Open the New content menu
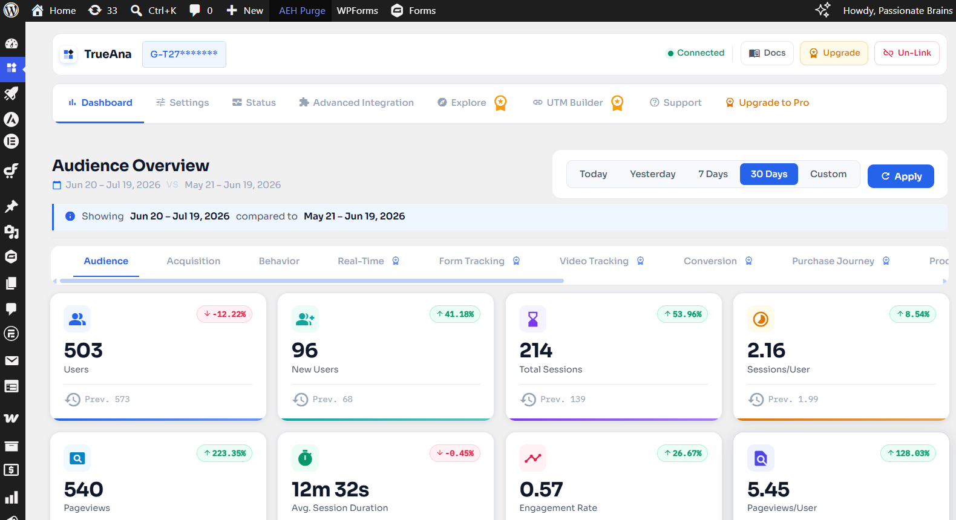Viewport: 956px width, 520px height. [x=245, y=10]
